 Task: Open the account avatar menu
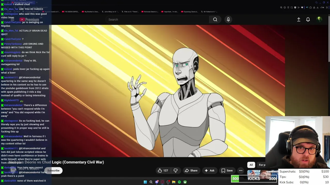(319, 19)
